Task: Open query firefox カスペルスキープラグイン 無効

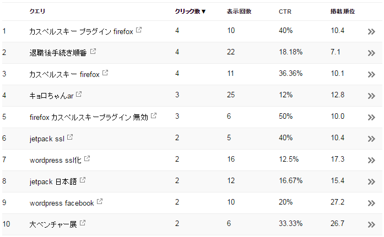Action: click(x=89, y=117)
